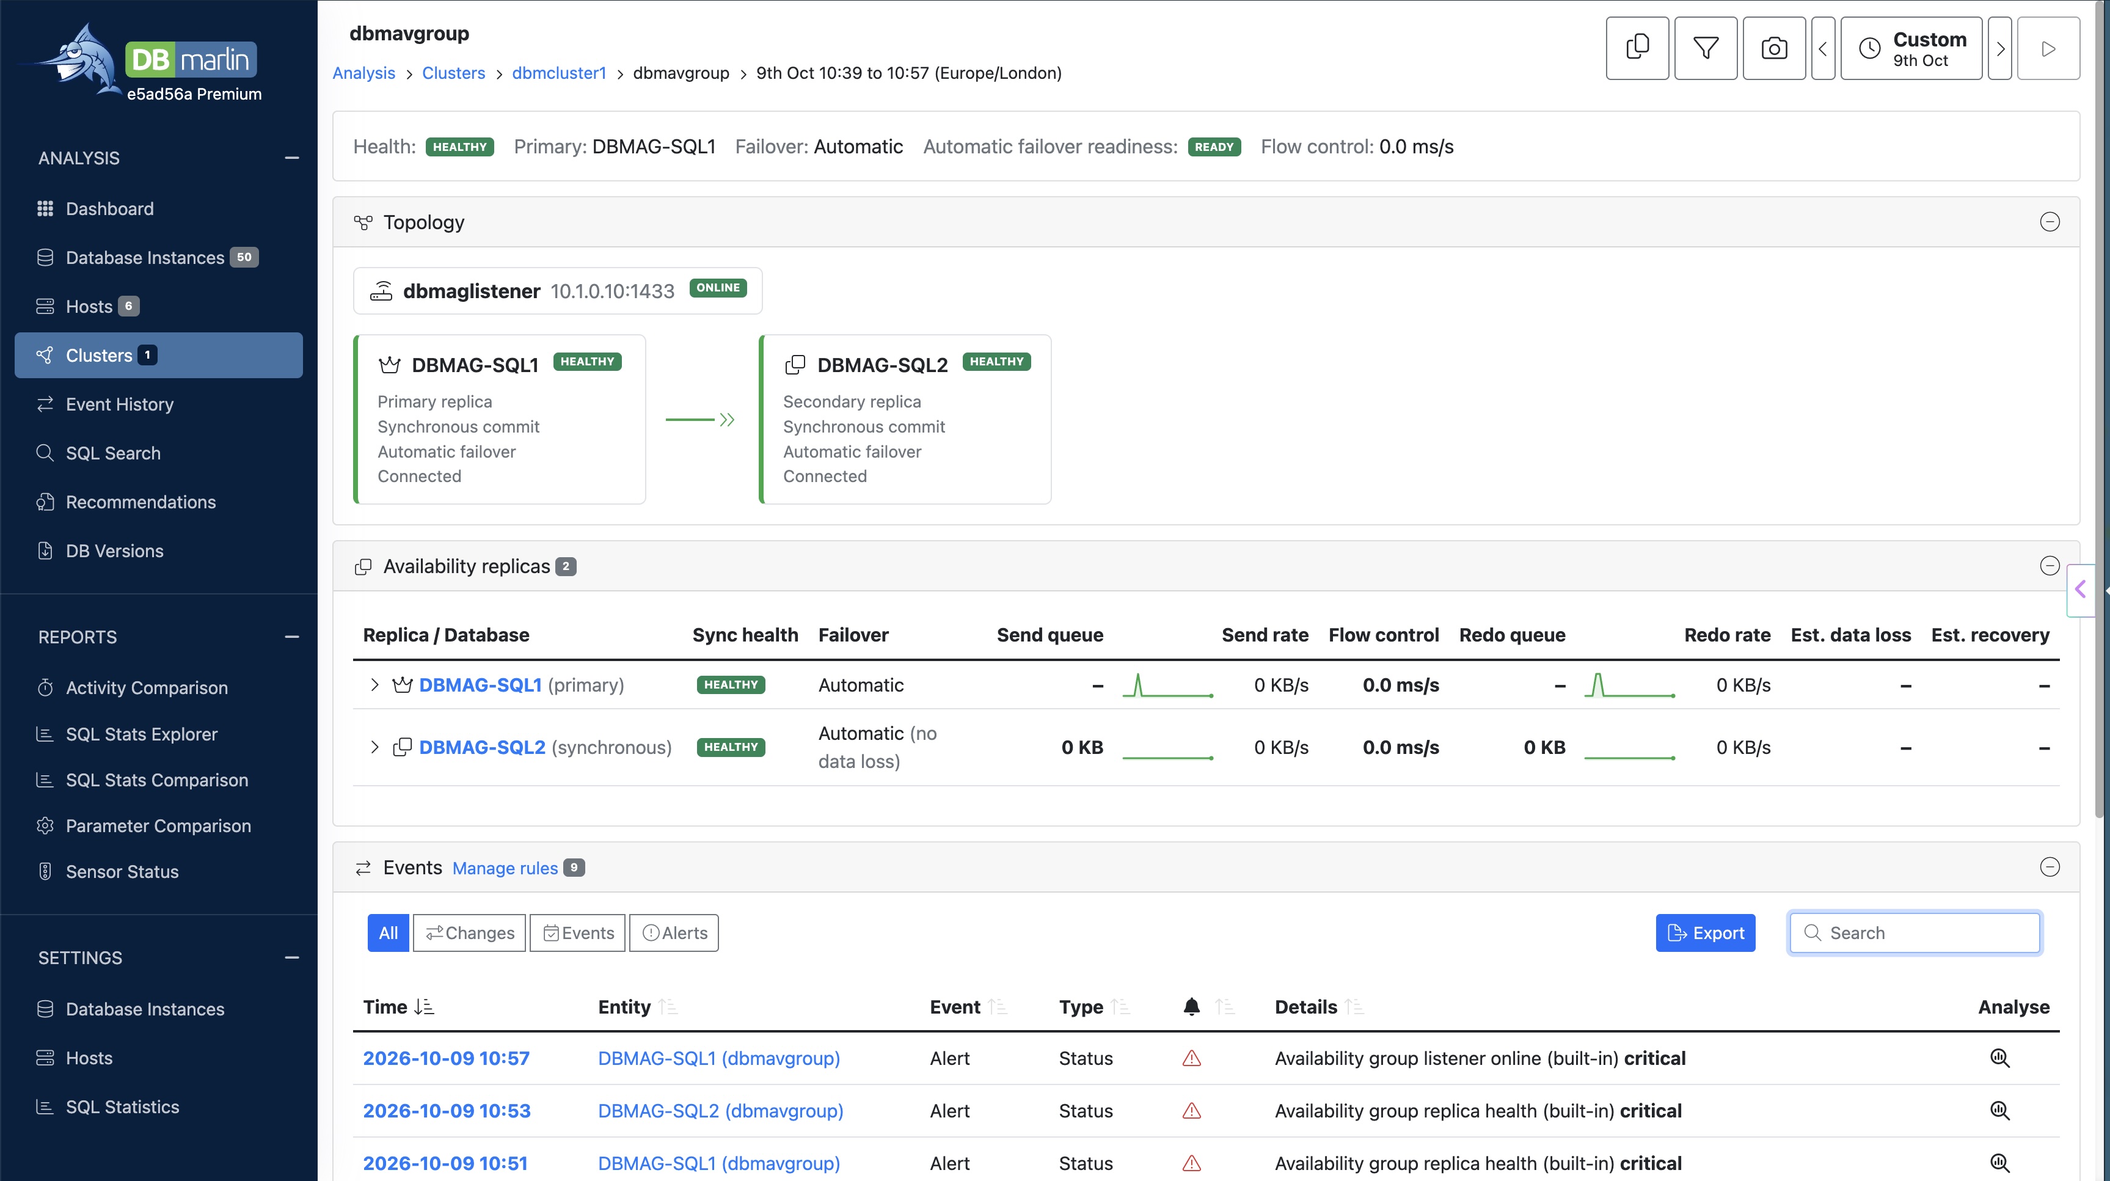2110x1181 pixels.
Task: Open the dbmcluster1 breadcrumb link
Action: click(558, 73)
